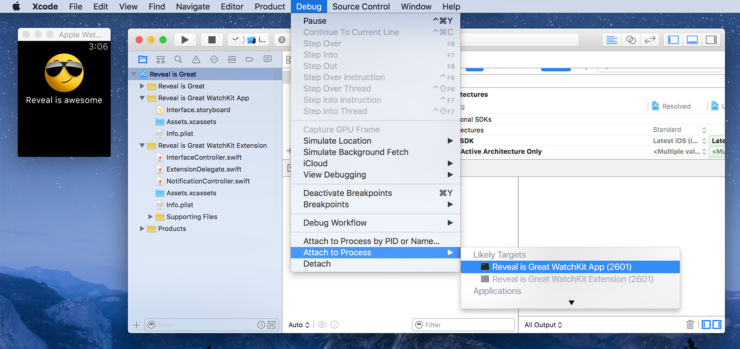Open the Auto variables scope dropdown

(299, 325)
